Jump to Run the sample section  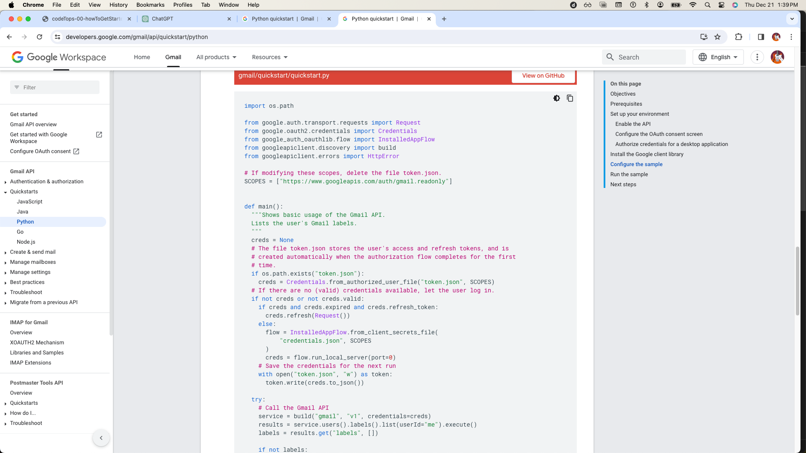point(629,174)
